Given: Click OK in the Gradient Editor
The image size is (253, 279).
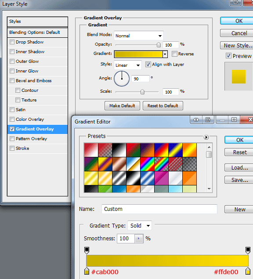Looking at the screenshot, I should [x=239, y=140].
